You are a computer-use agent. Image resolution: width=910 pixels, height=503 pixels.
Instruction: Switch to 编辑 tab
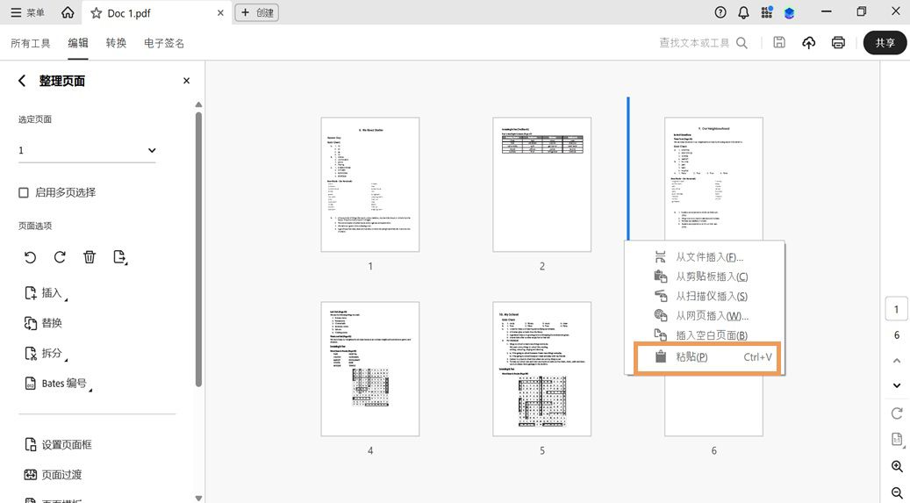pyautogui.click(x=78, y=43)
